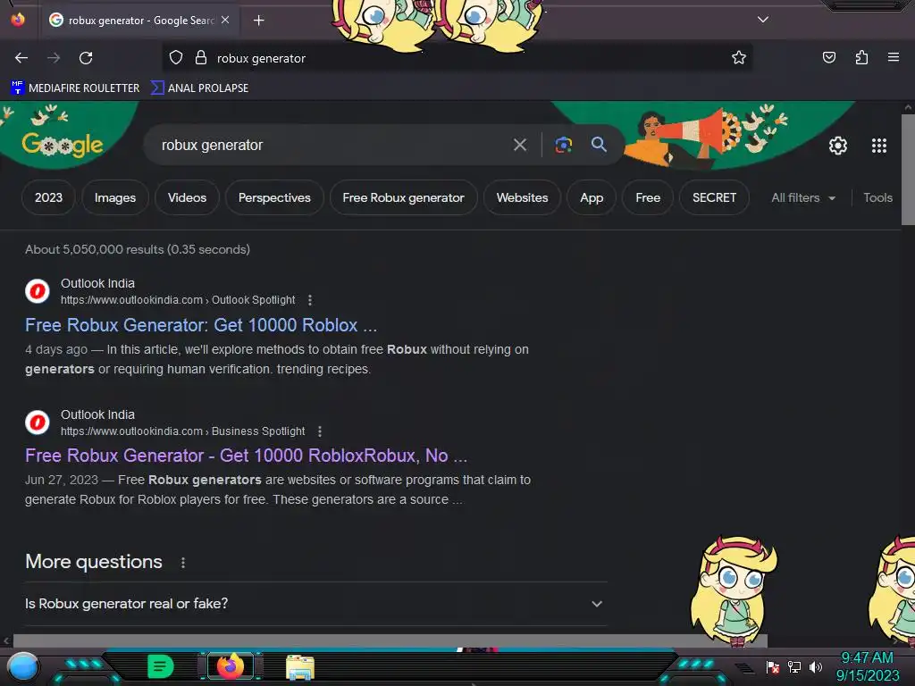Select the Perspectives filter chip
This screenshot has height=686, width=915.
(274, 197)
